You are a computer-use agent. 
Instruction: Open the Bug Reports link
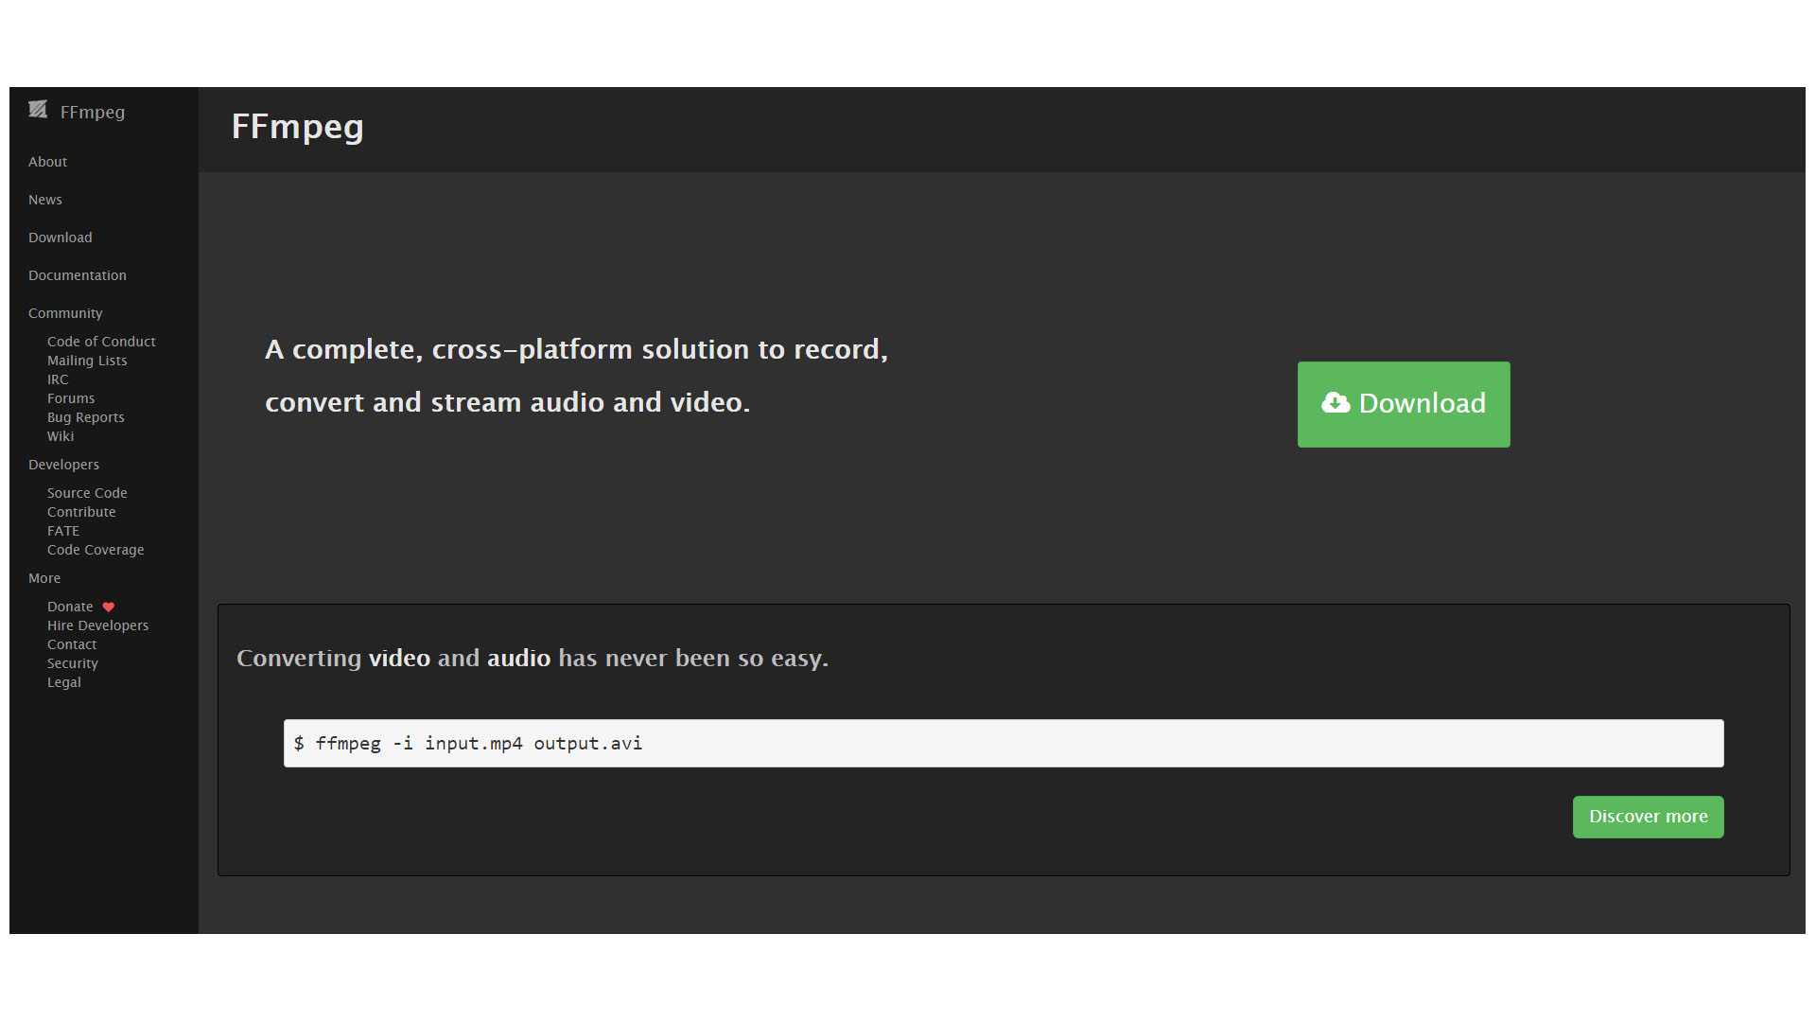(x=86, y=417)
